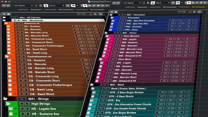The width and height of the screenshot is (208, 117).
Task: Click the keyboard icon of PRC - Drumset track
Action: [x=112, y=27]
